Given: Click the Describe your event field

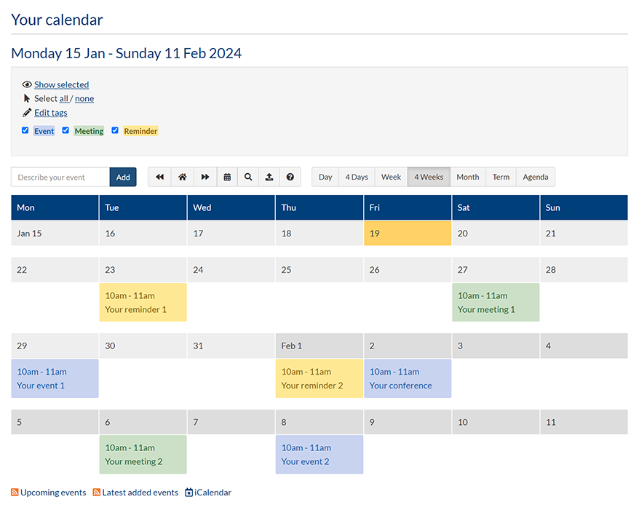Looking at the screenshot, I should tap(60, 177).
